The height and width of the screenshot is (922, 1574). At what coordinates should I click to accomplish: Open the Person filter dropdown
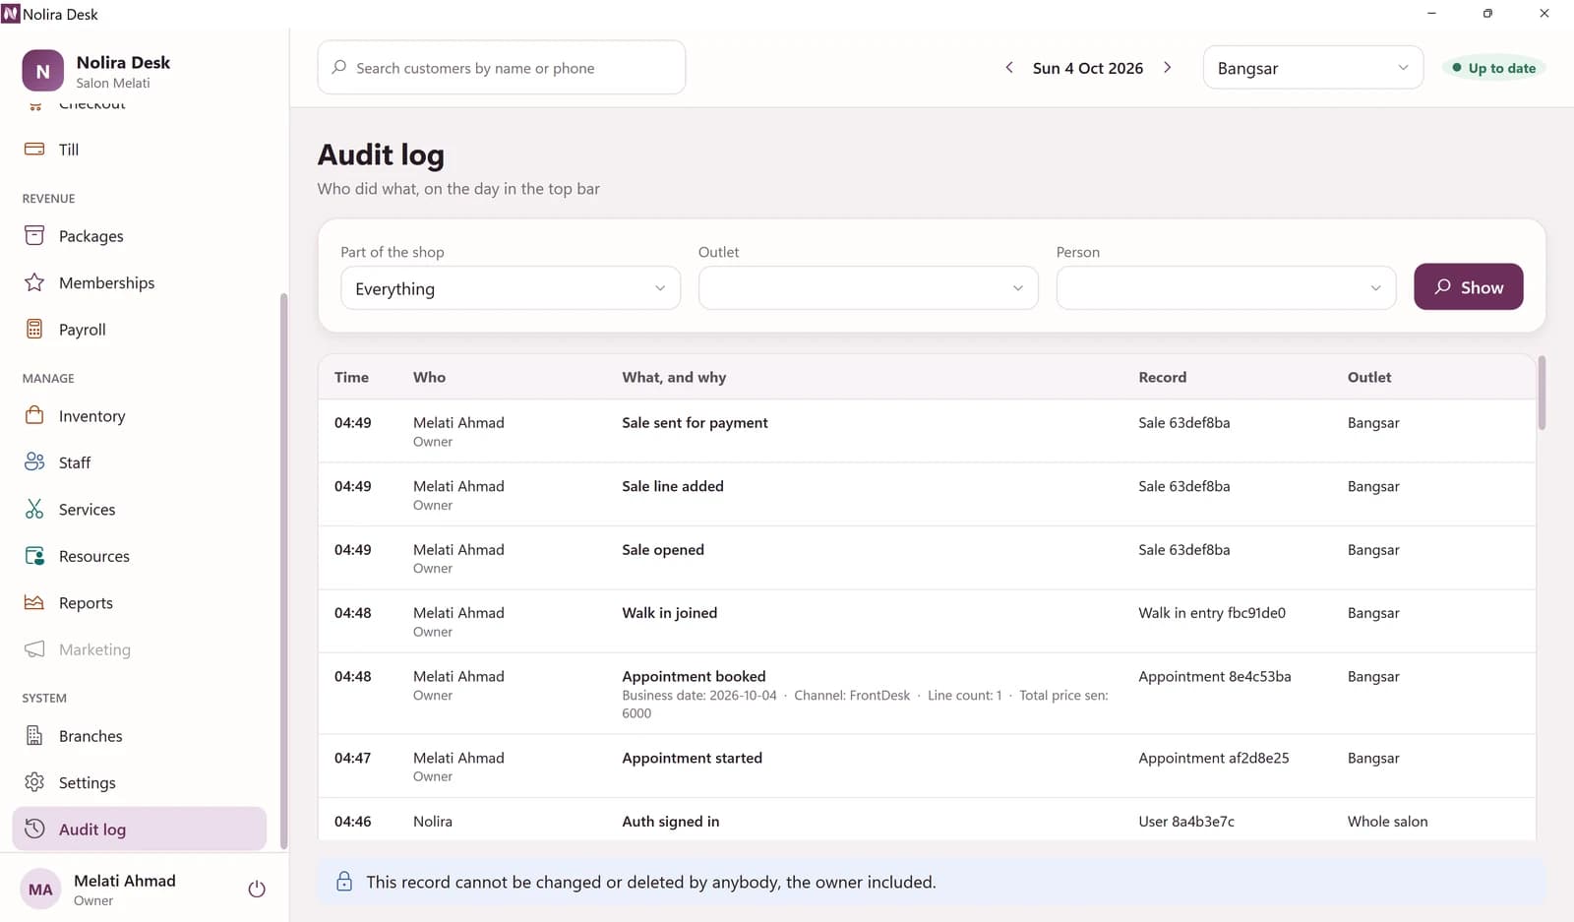(x=1226, y=288)
